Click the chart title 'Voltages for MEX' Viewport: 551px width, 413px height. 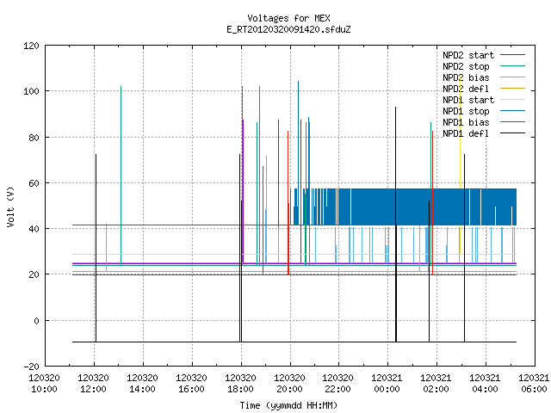pyautogui.click(x=288, y=18)
